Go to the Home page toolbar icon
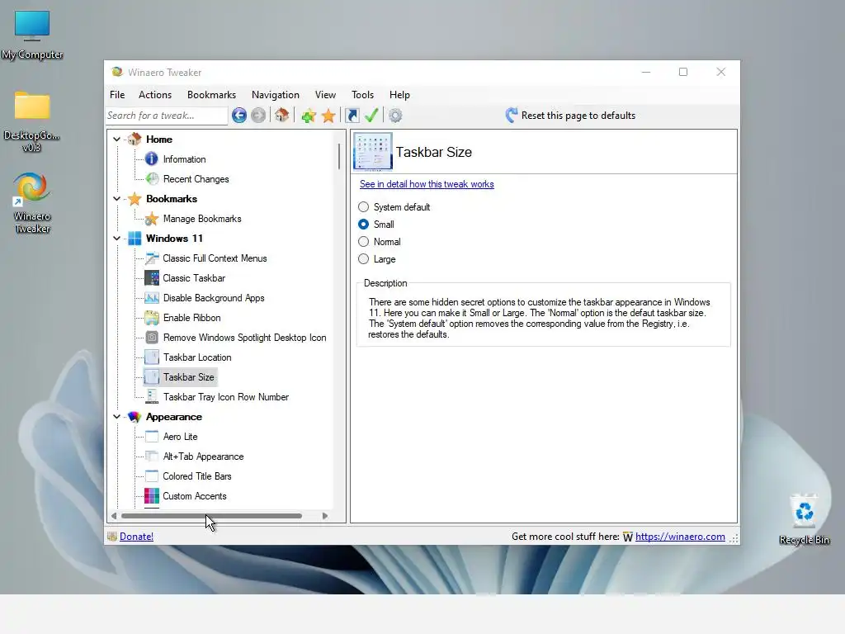Image resolution: width=845 pixels, height=634 pixels. coord(282,116)
